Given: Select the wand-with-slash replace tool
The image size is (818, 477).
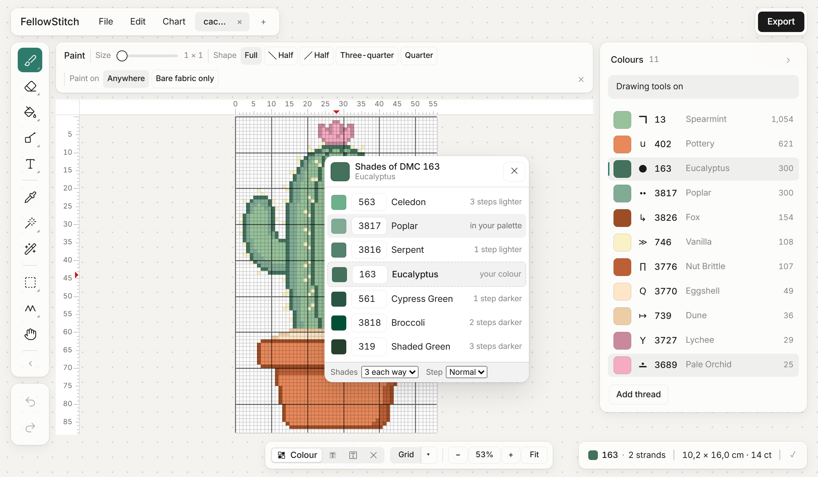Looking at the screenshot, I should pyautogui.click(x=30, y=249).
